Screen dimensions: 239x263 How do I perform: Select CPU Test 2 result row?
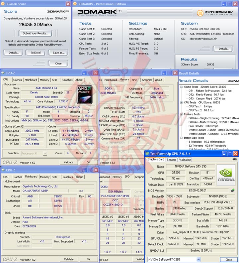pyautogui.click(x=201, y=110)
